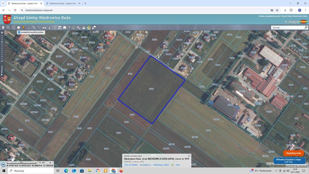Image resolution: width=309 pixels, height=174 pixels.
Task: Open Firefox from taskbar
Action: click(121, 171)
